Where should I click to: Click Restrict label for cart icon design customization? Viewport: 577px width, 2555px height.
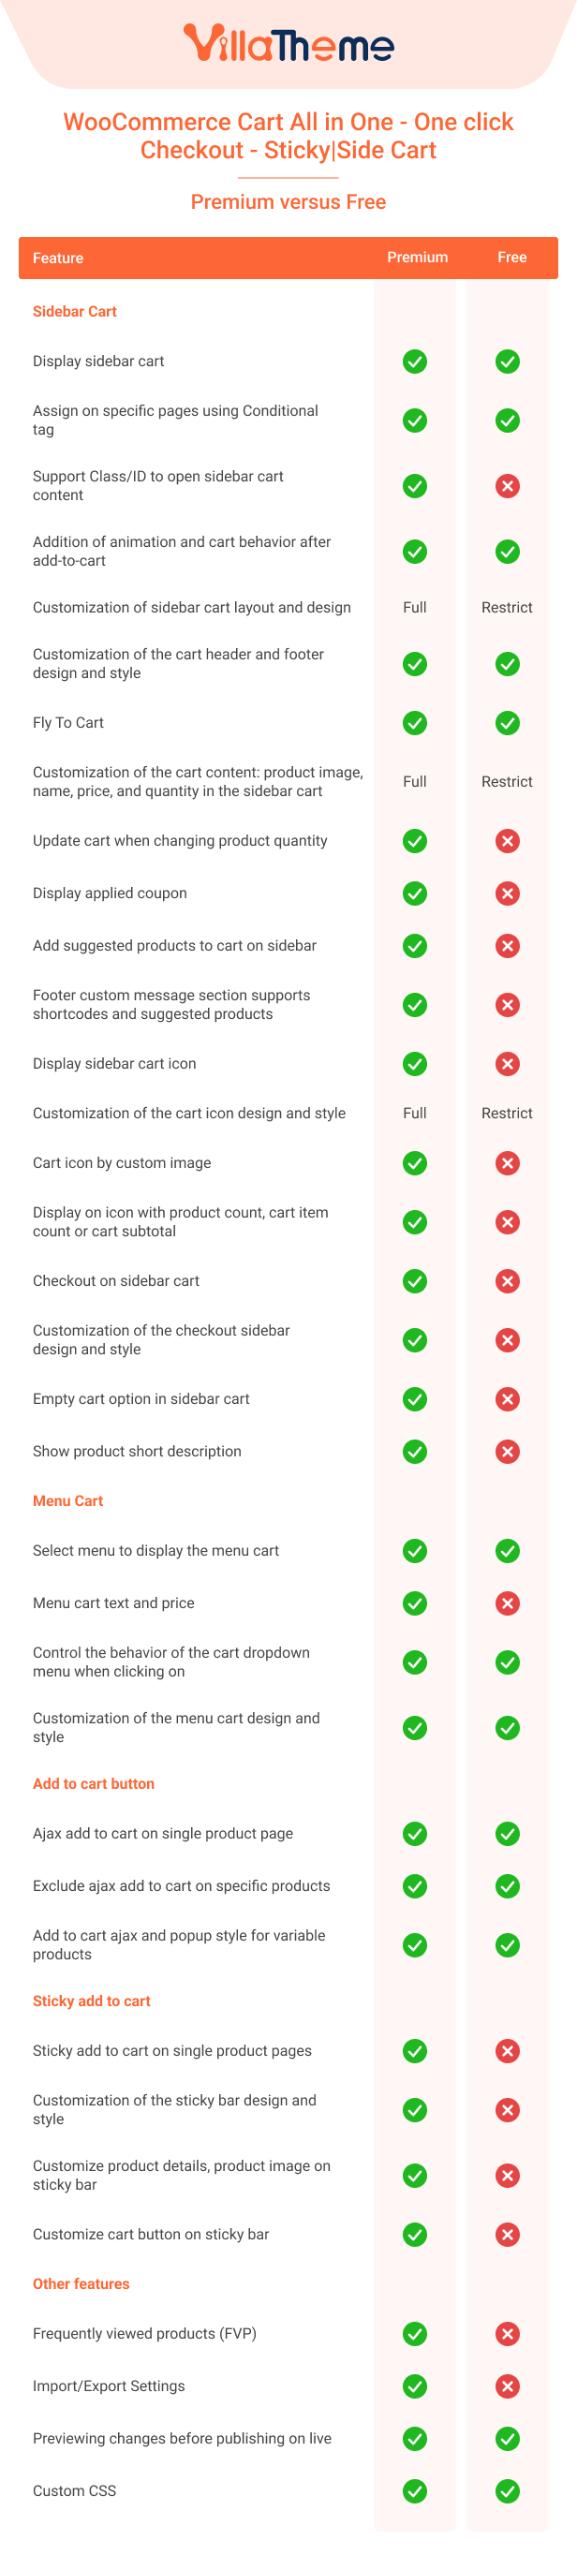point(507,1114)
